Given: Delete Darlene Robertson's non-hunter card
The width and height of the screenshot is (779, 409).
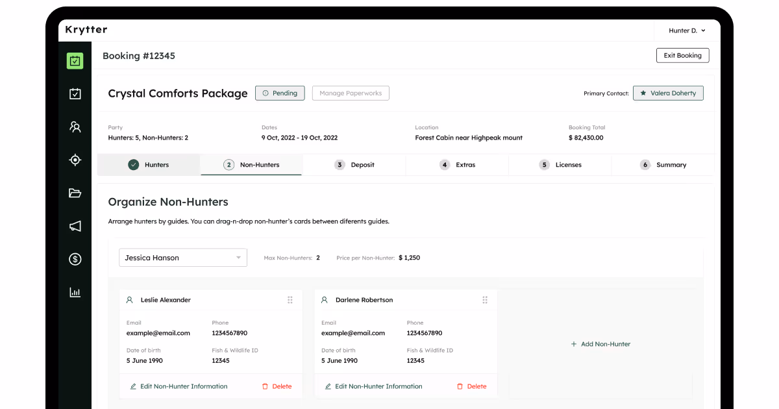Looking at the screenshot, I should click(472, 386).
